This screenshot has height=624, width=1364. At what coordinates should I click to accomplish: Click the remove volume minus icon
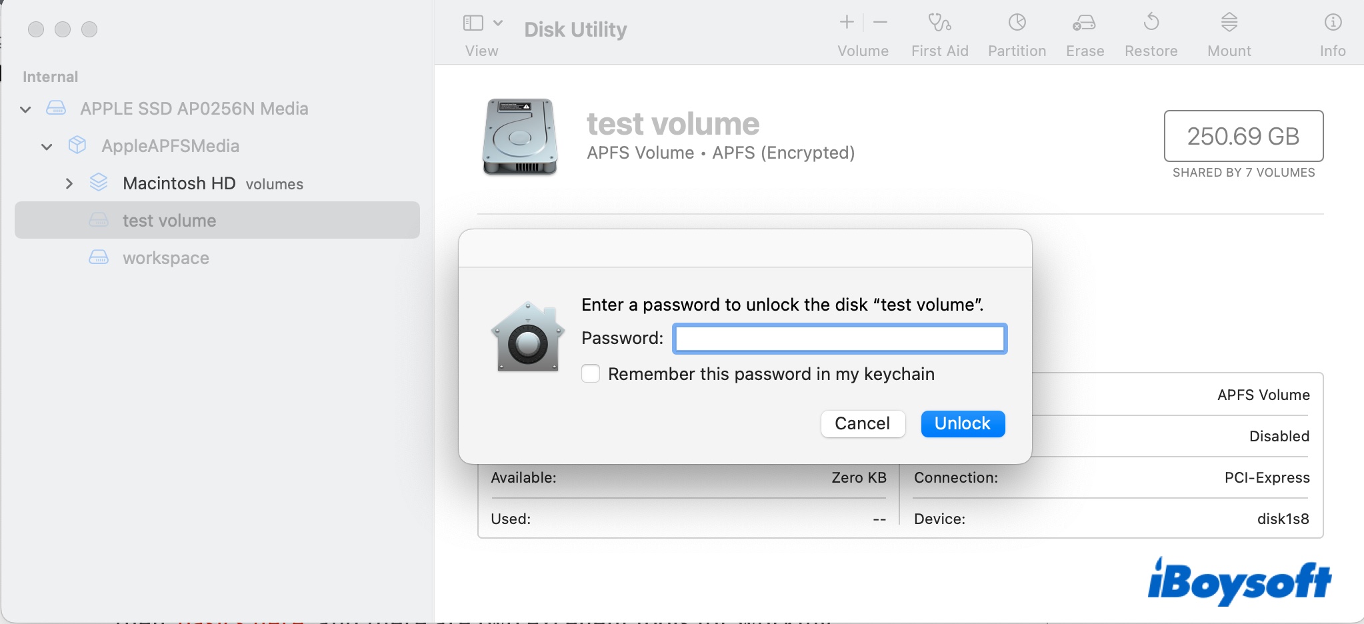click(880, 23)
